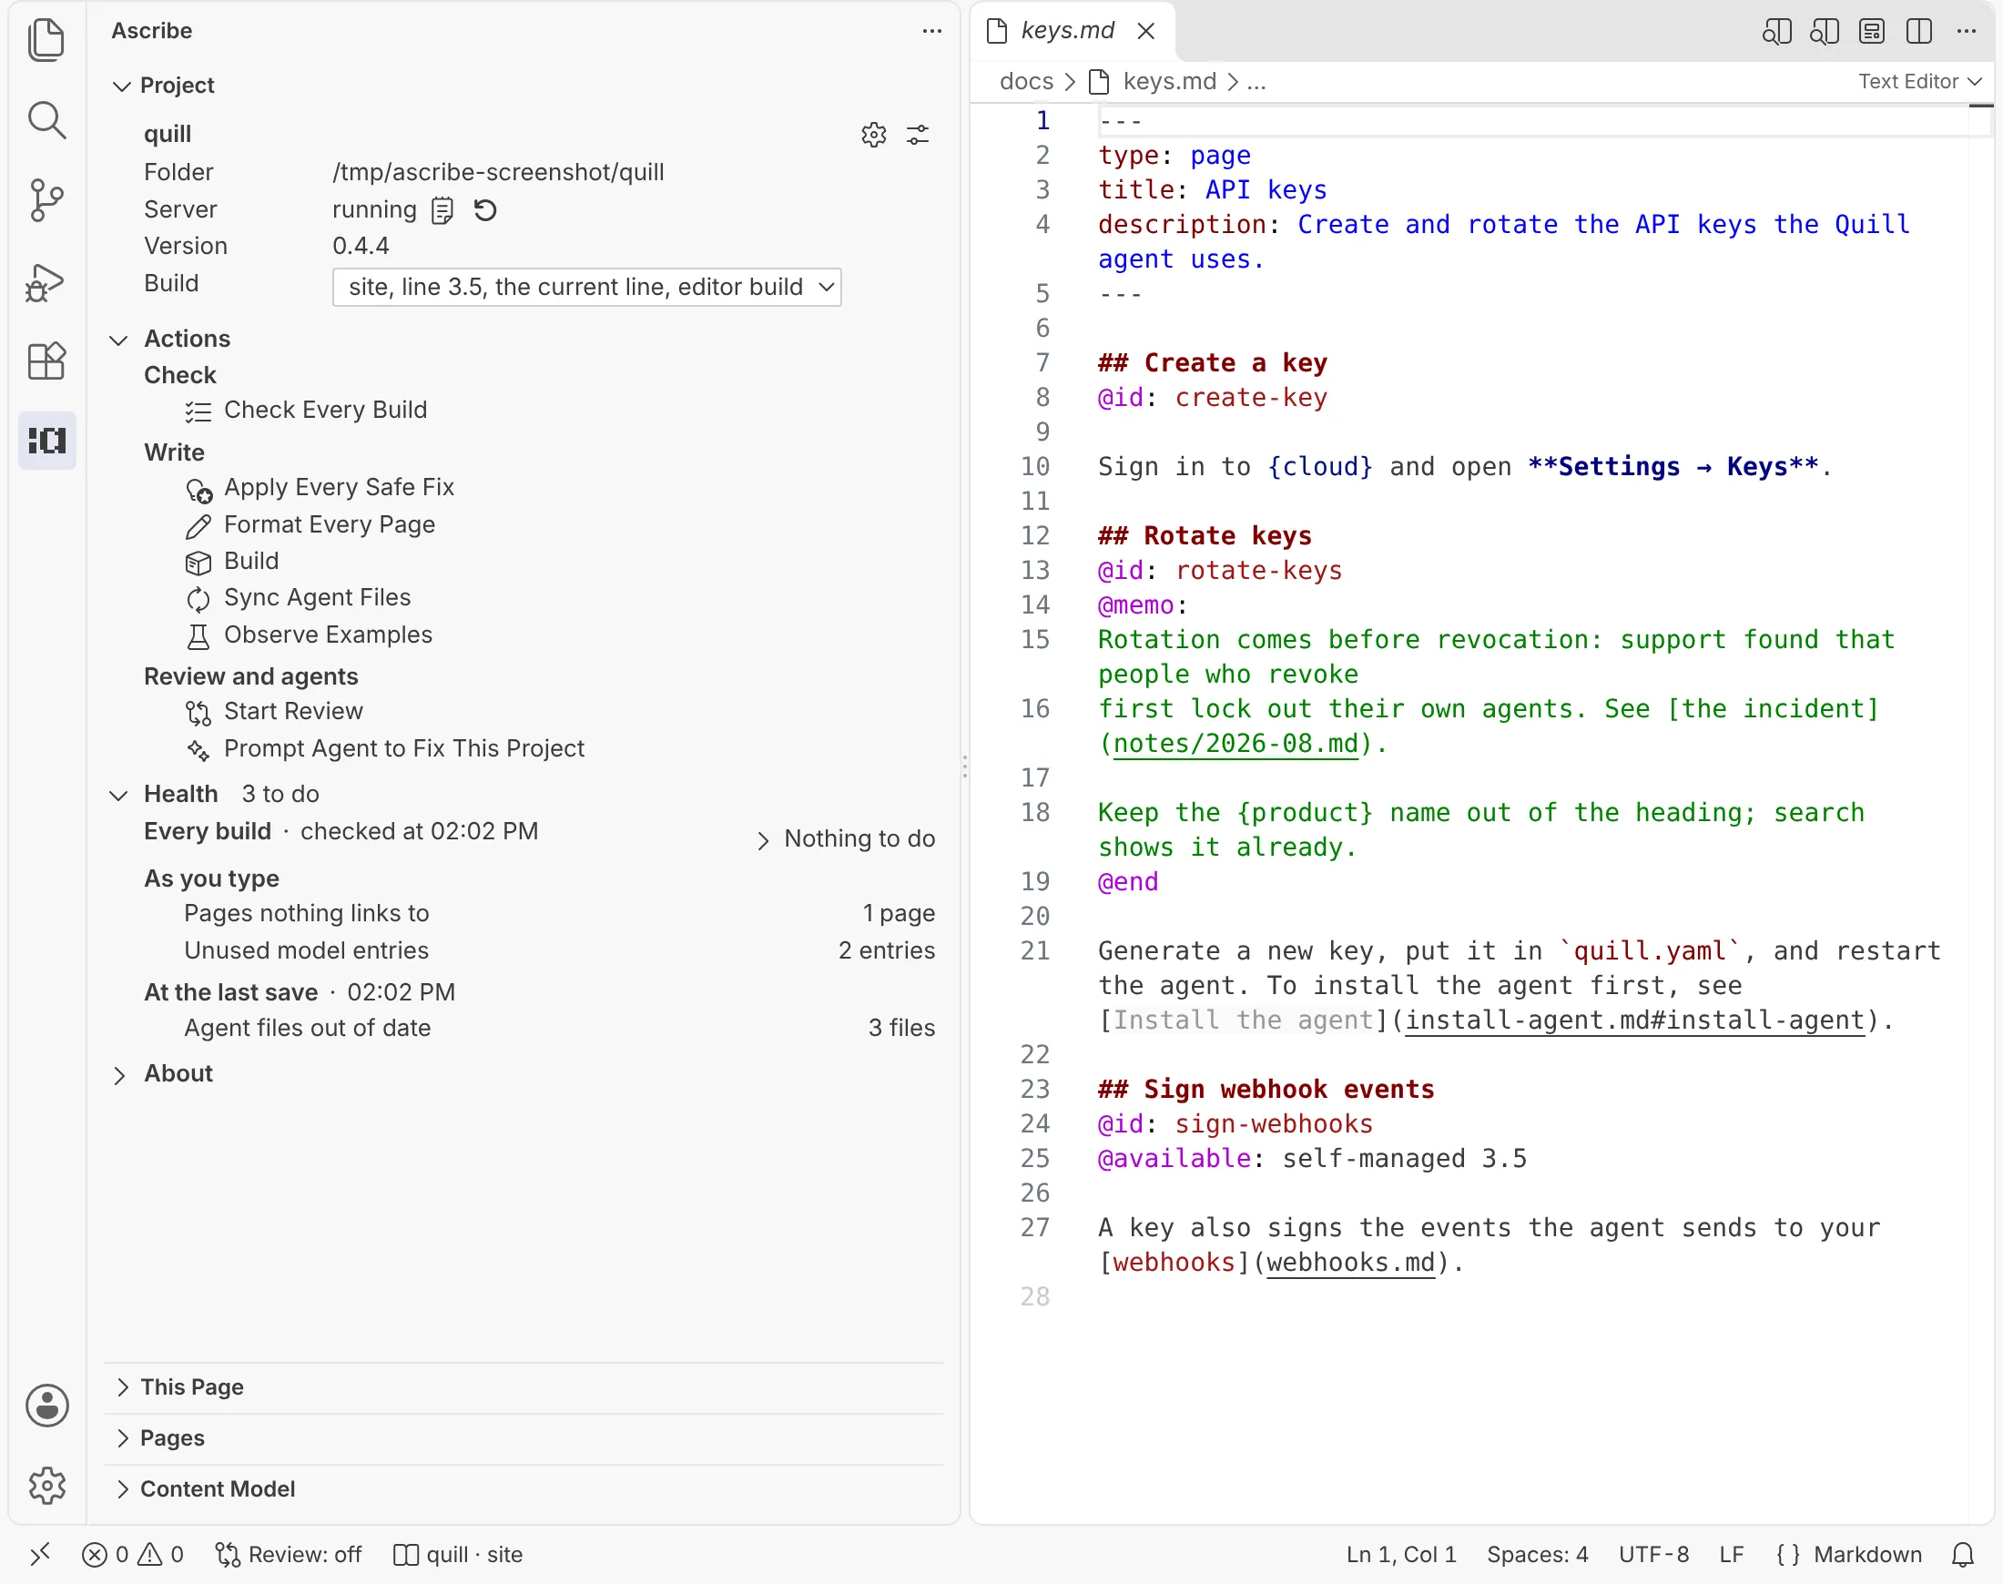This screenshot has height=1584, width=2003.
Task: Open editor more actions ellipsis
Action: pyautogui.click(x=1966, y=32)
